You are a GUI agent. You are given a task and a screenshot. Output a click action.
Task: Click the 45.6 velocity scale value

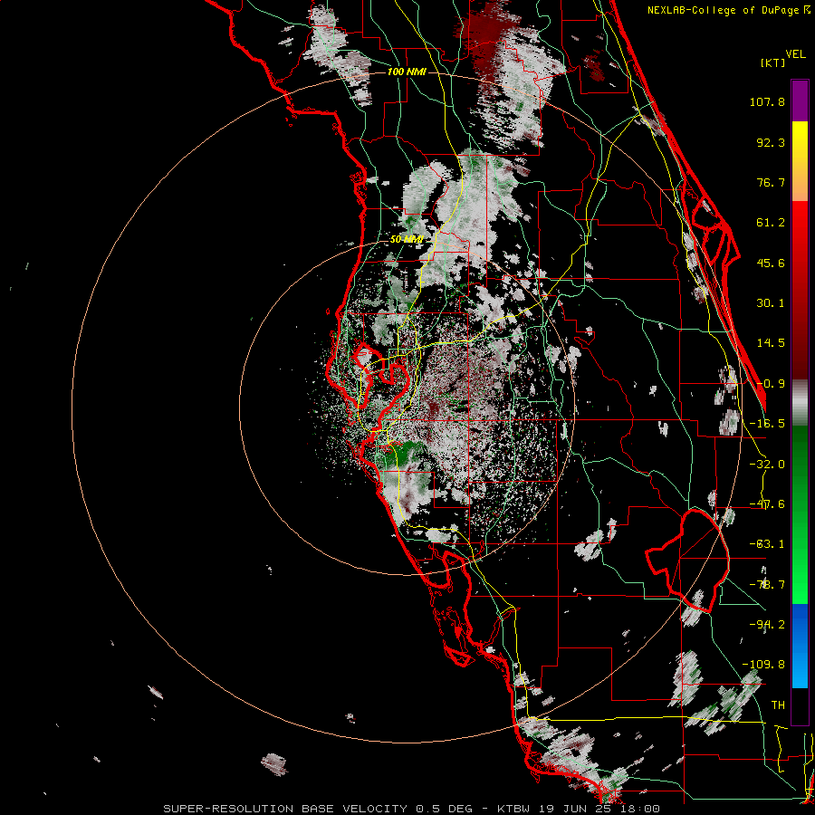[x=771, y=263]
